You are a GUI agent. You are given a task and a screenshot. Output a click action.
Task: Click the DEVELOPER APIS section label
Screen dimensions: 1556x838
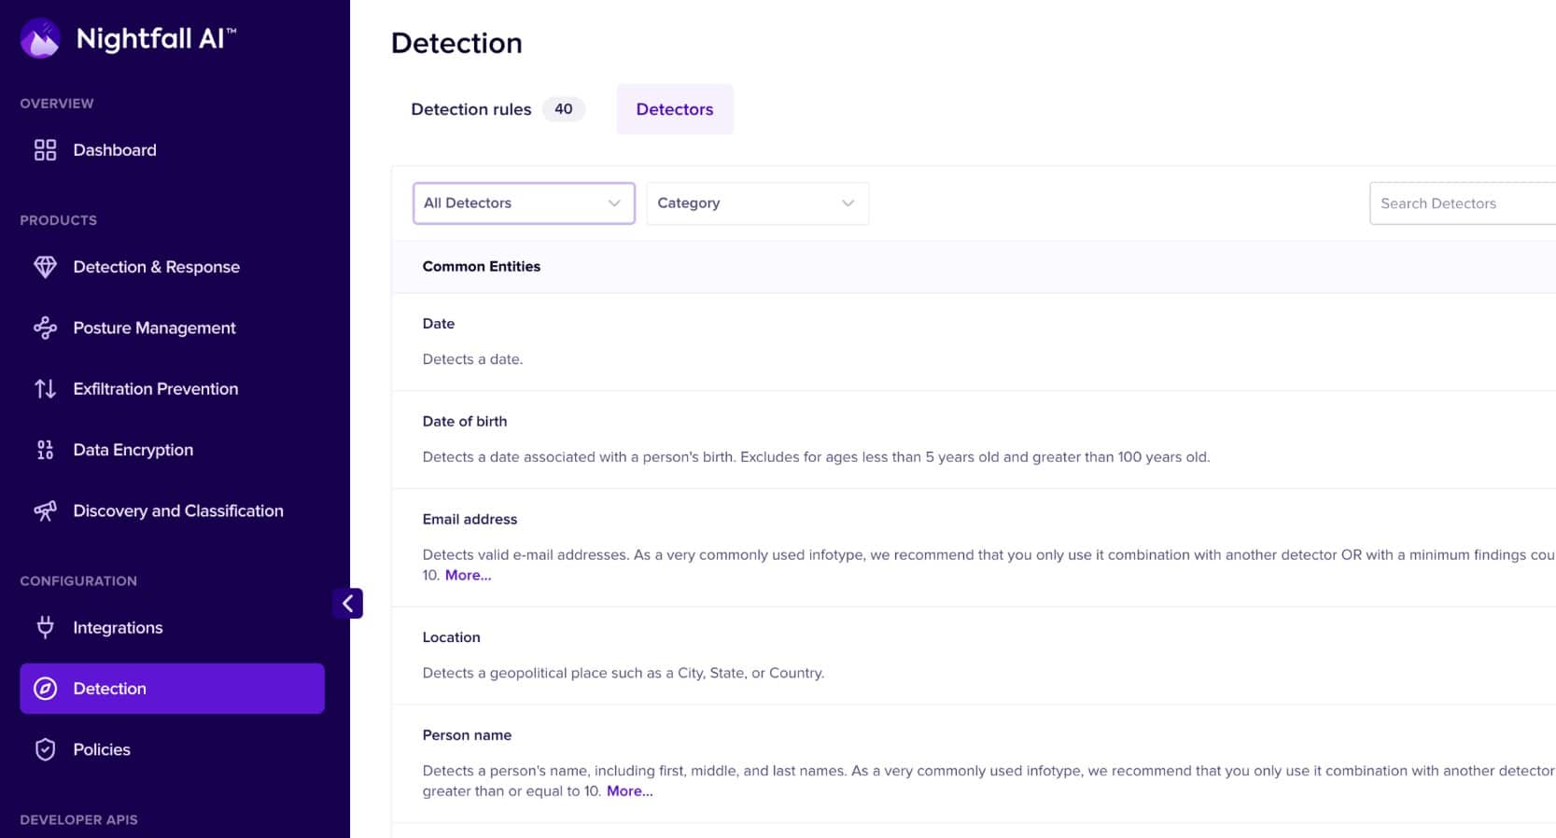point(78,820)
